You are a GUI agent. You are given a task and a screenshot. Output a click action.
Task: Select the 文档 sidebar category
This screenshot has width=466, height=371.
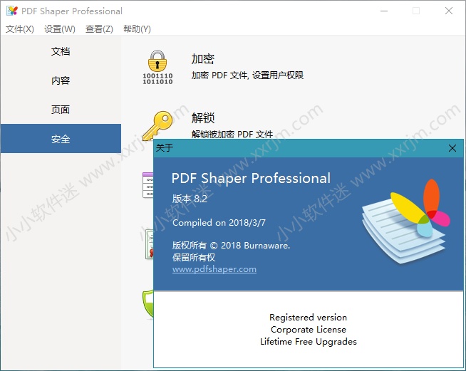click(x=61, y=51)
